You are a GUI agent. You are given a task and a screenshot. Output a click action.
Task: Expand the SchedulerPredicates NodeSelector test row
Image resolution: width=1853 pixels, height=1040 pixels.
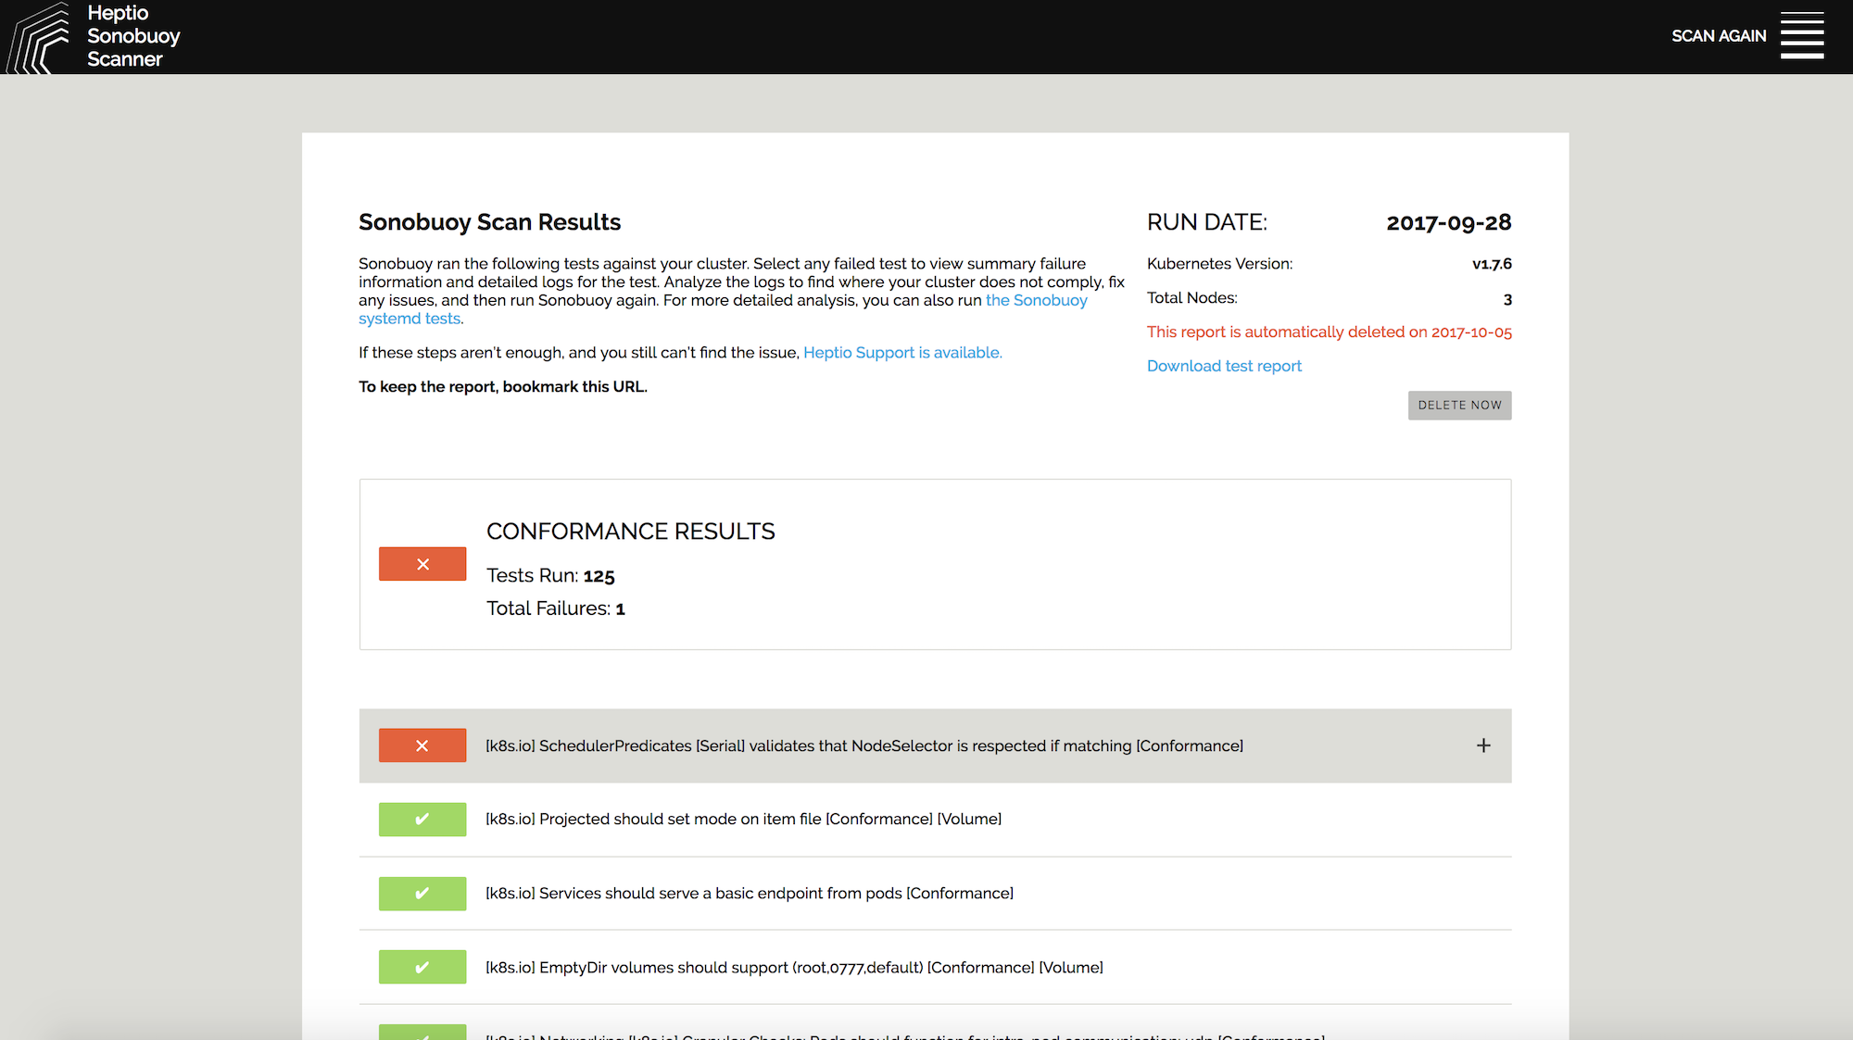(x=863, y=746)
